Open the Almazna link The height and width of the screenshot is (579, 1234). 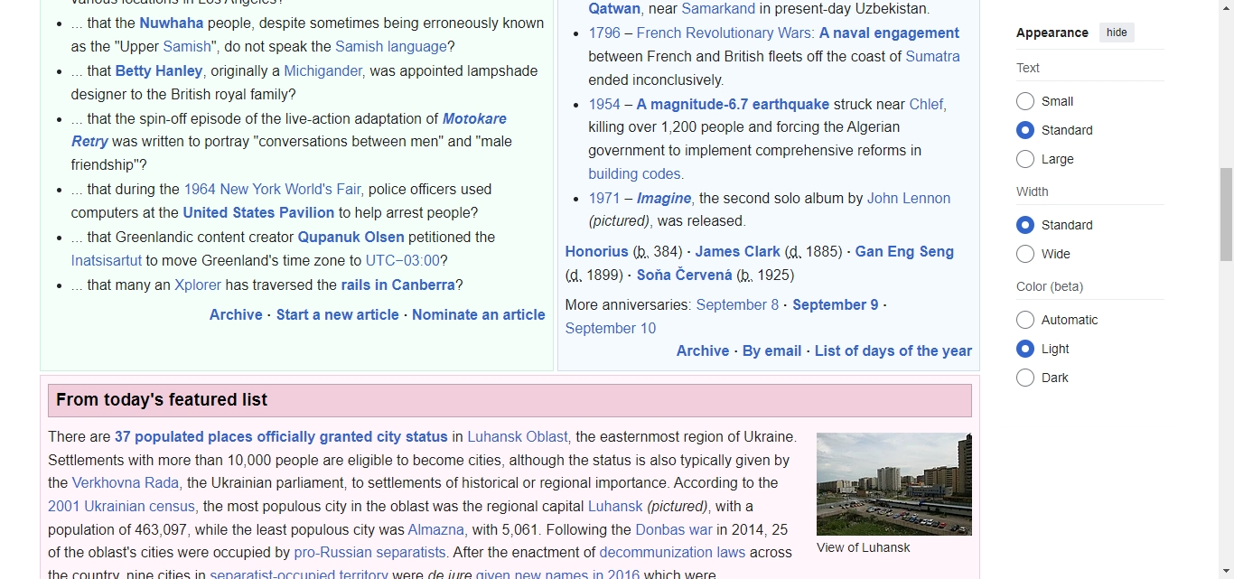(435, 529)
